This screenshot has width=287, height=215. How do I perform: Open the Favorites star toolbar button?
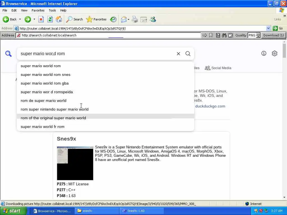pyautogui.click(x=96, y=19)
